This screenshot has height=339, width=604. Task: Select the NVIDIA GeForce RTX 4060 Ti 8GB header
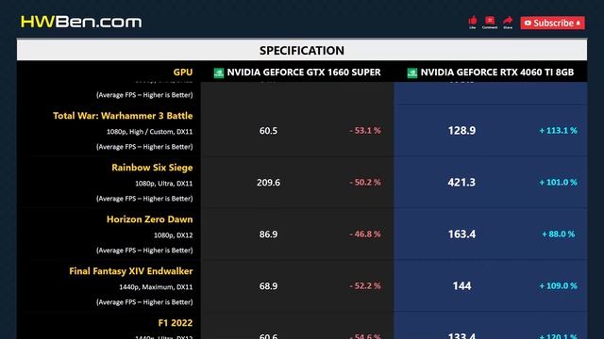497,73
